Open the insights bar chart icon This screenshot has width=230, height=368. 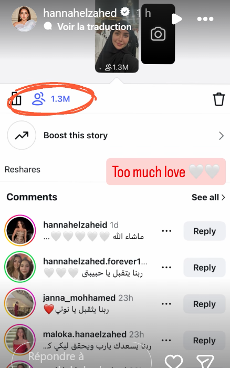coord(15,99)
